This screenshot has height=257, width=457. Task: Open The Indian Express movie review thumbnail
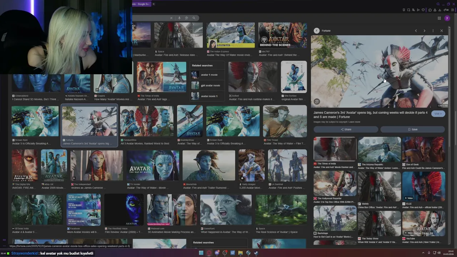[x=231, y=35]
